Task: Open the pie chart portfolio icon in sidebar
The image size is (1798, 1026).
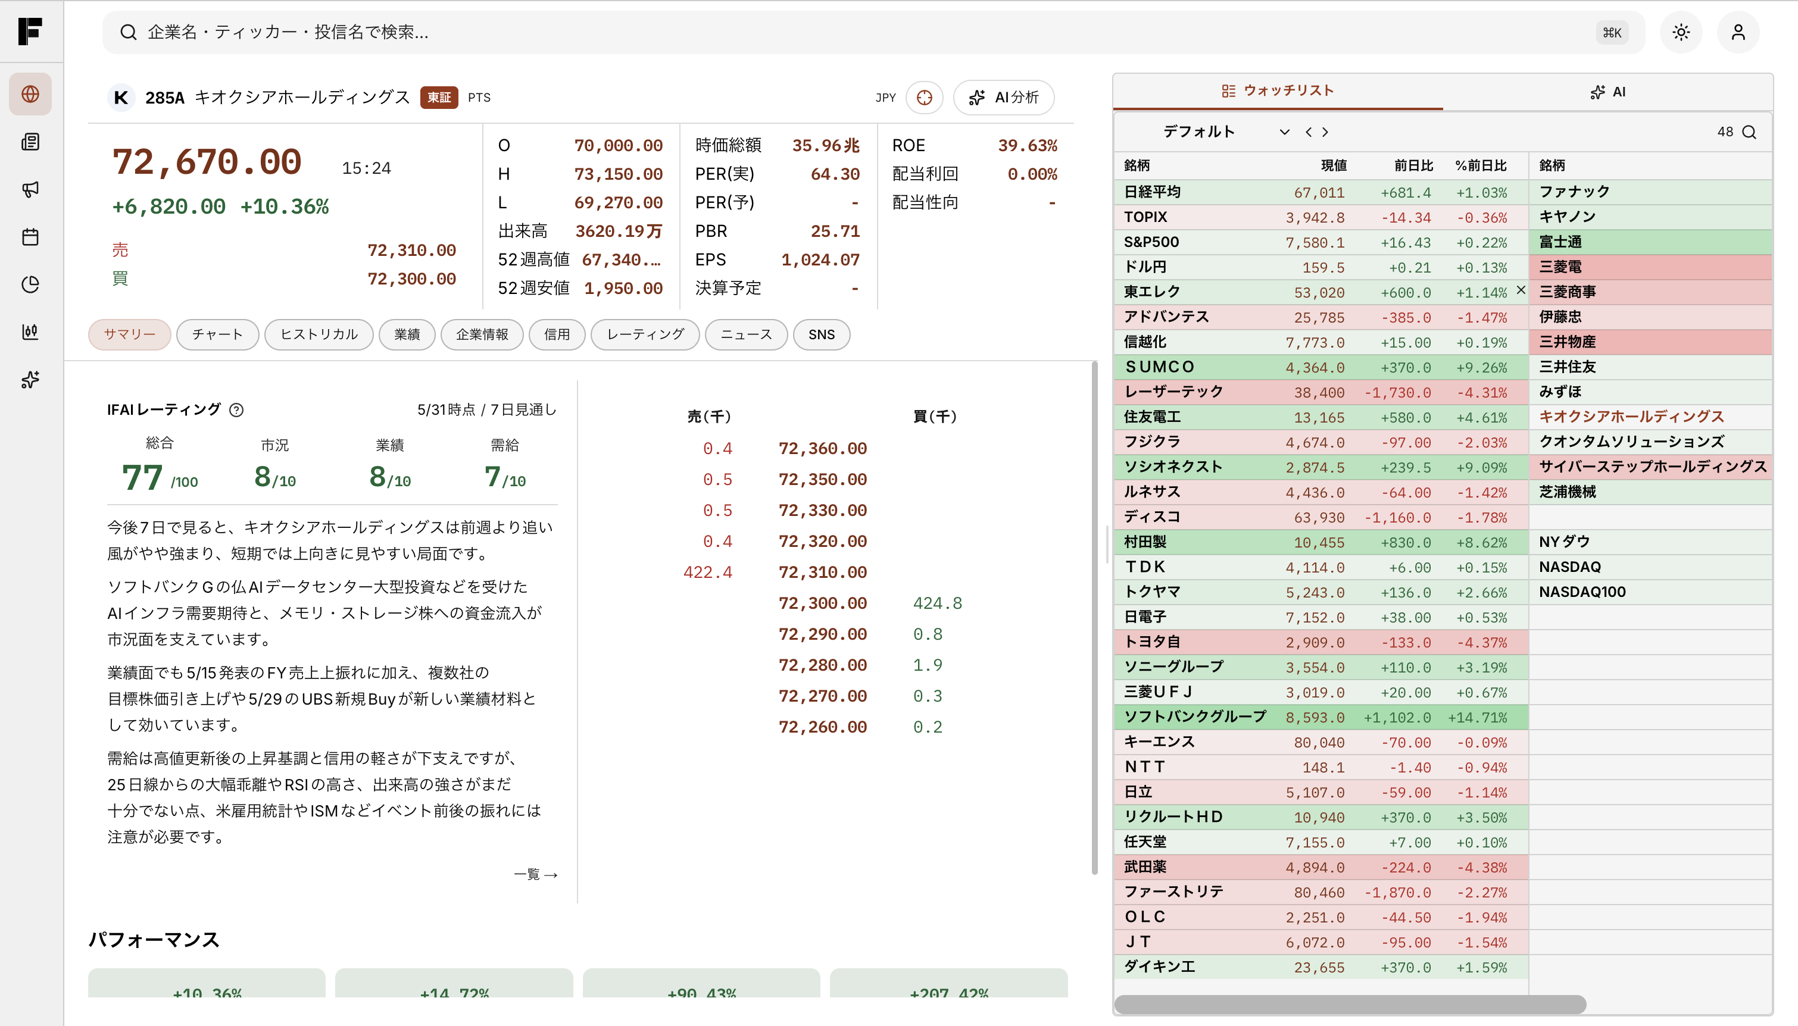Action: [30, 284]
